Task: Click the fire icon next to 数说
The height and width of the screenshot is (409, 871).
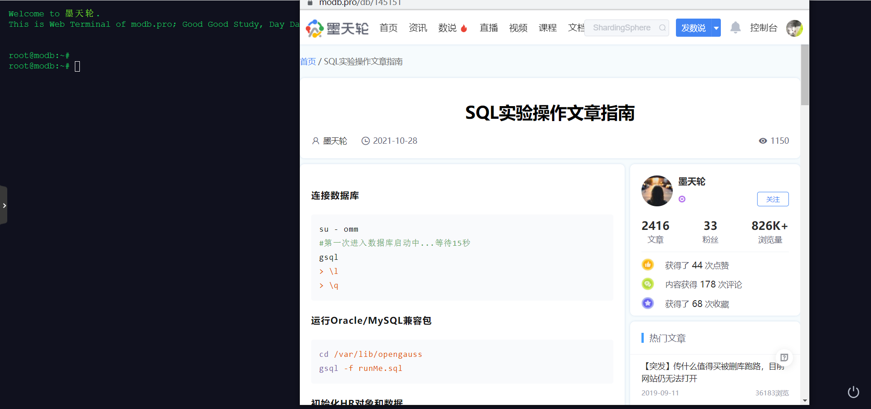Action: pos(464,28)
